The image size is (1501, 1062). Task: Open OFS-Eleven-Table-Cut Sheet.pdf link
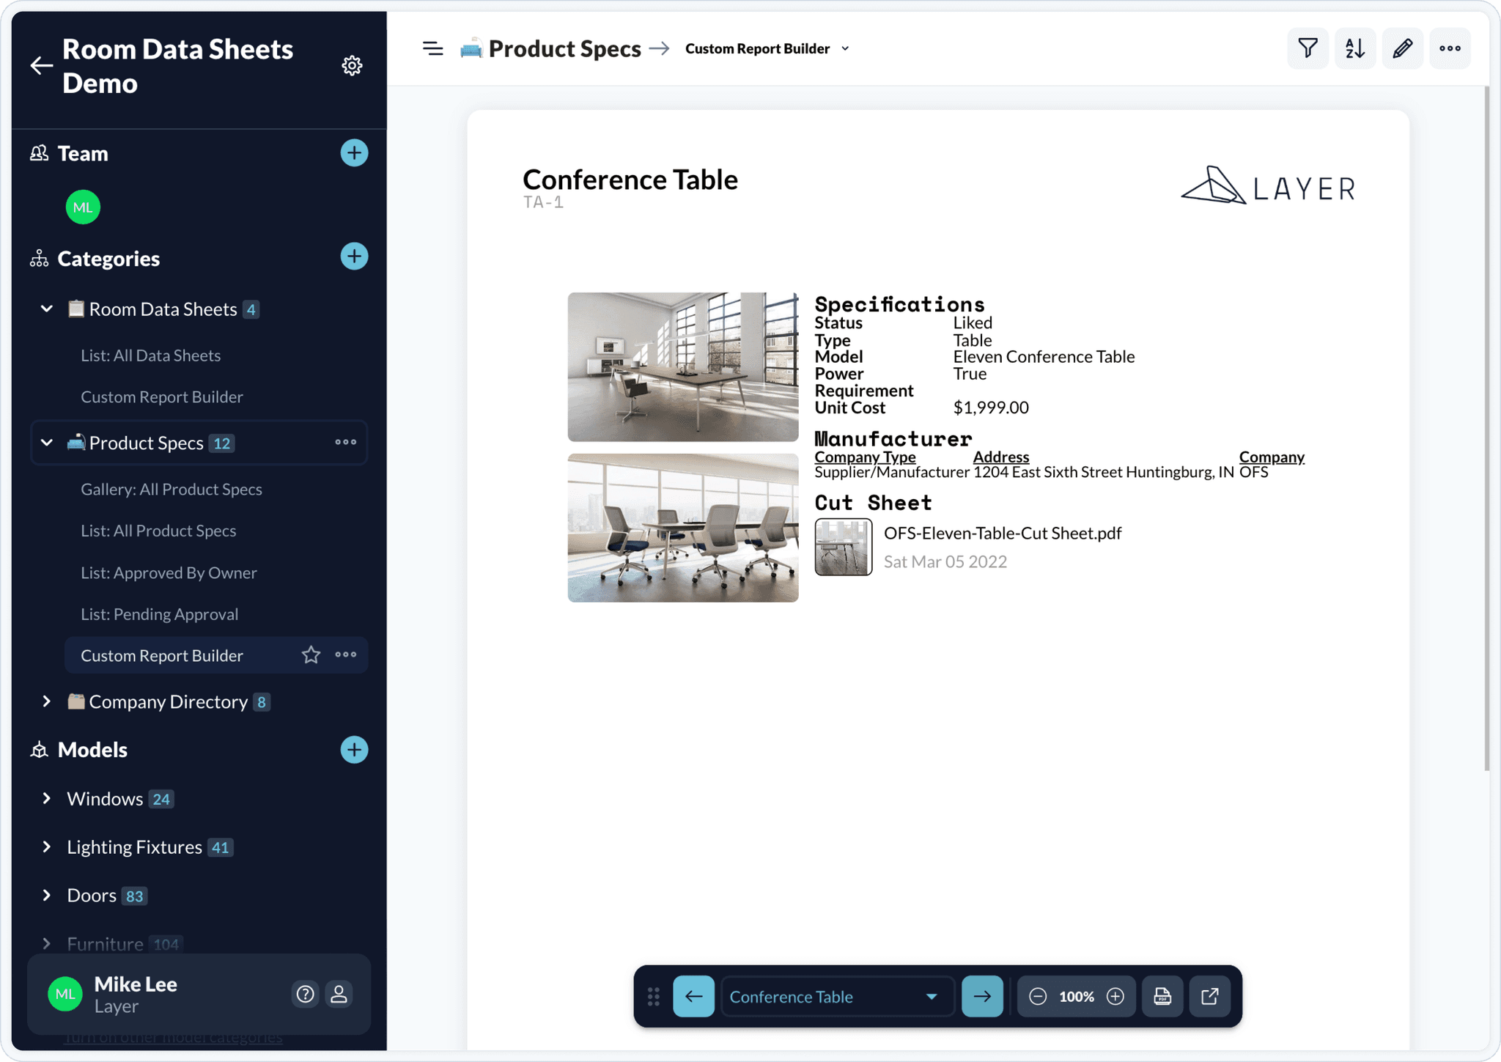(1003, 533)
